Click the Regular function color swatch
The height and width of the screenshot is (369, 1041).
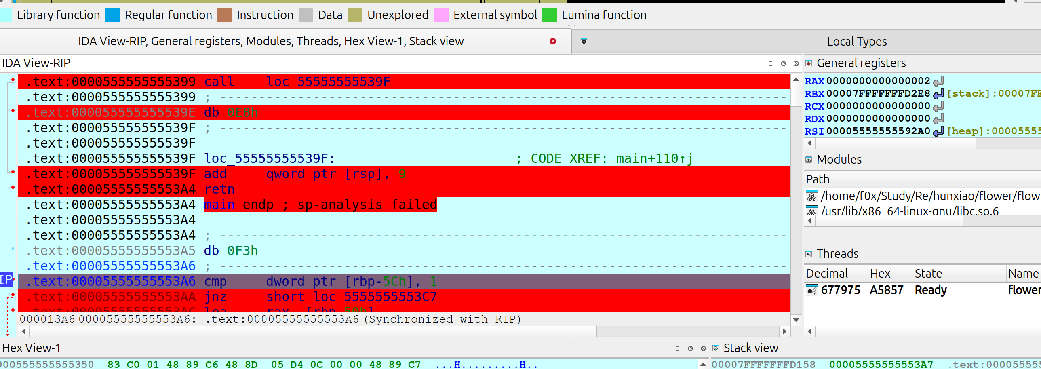113,15
